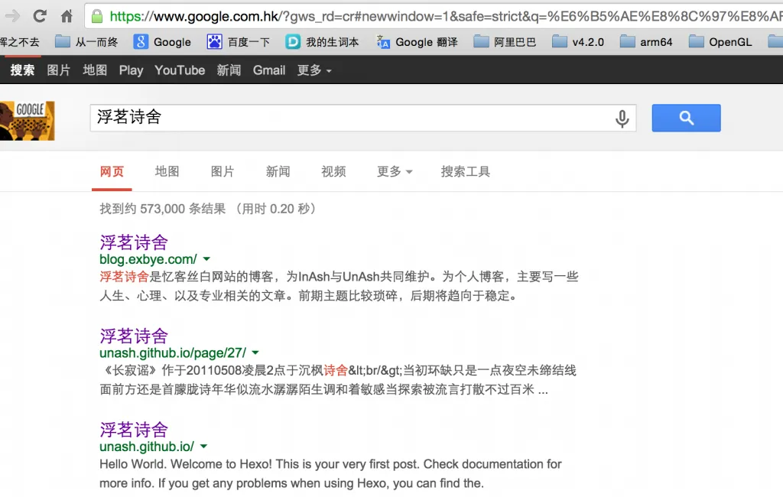Viewport: 783px width, 497px height.
Task: Switch to the 图片 results tab
Action: pyautogui.click(x=223, y=172)
